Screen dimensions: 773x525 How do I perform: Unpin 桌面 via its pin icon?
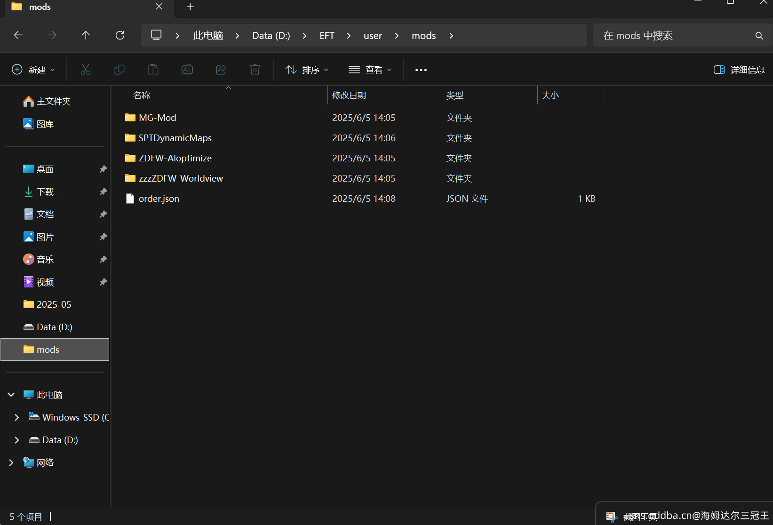click(x=103, y=169)
